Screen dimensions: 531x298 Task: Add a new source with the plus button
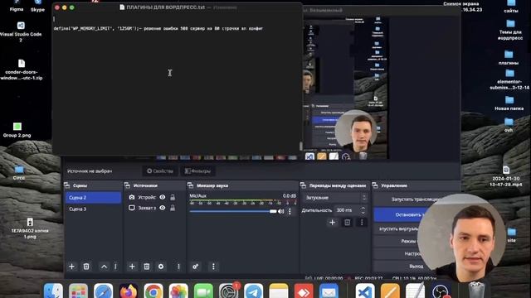(132, 267)
